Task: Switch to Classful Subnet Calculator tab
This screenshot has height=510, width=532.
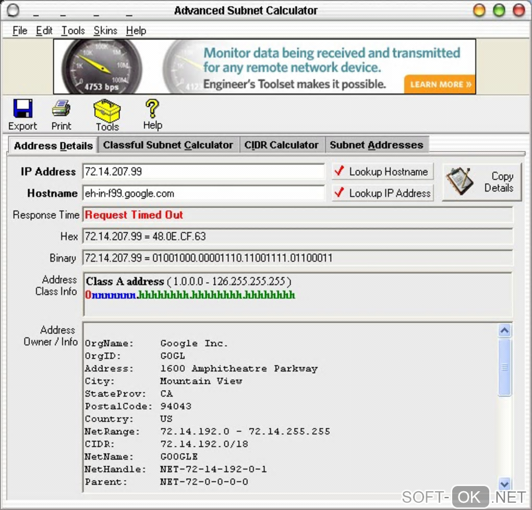Action: (x=168, y=145)
